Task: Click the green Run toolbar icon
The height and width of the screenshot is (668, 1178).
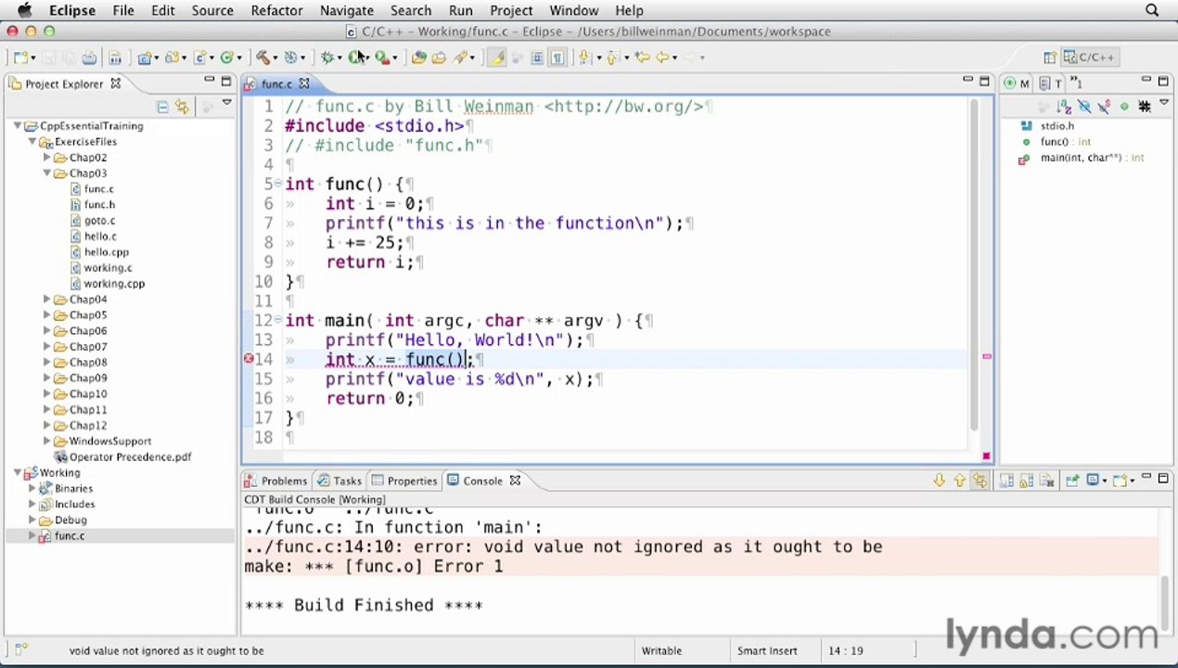Action: pyautogui.click(x=355, y=58)
